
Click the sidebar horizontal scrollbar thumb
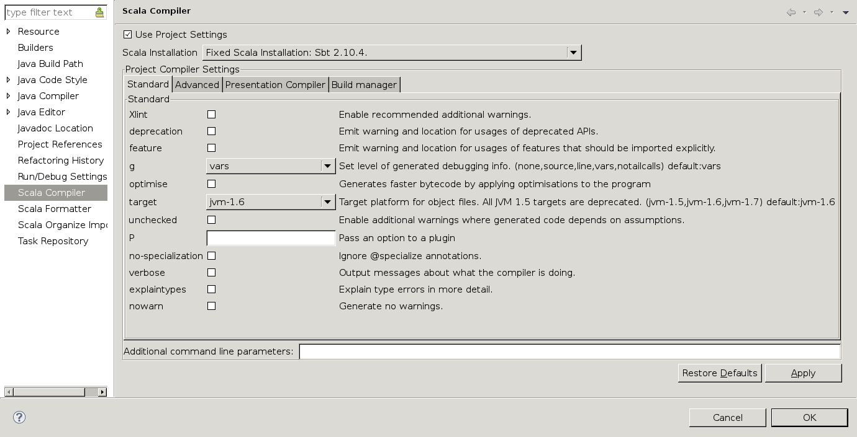click(49, 392)
